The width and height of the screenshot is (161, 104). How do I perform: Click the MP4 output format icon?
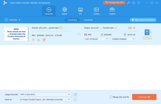[x=147, y=32]
